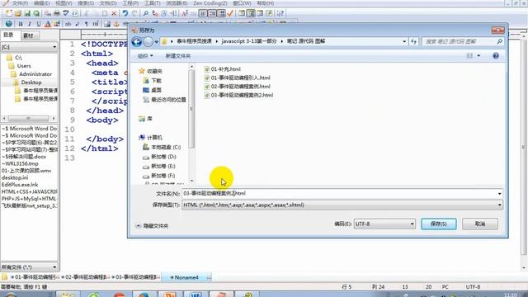Click the Find magnifier toolbar icon
The width and height of the screenshot is (528, 297).
pyautogui.click(x=146, y=13)
